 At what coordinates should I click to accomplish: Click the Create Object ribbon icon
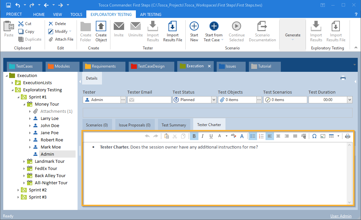pyautogui.click(x=101, y=32)
